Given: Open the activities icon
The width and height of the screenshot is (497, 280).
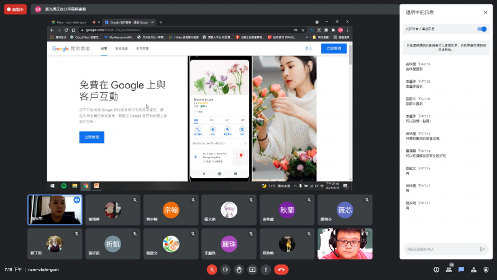Looking at the screenshot, I should click(x=473, y=269).
